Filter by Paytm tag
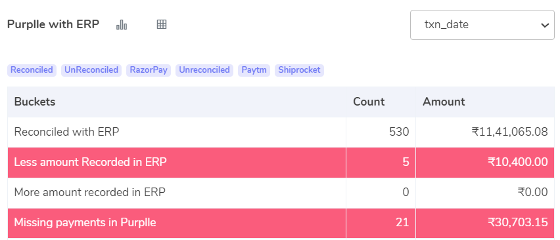The width and height of the screenshot is (560, 240). coord(254,70)
